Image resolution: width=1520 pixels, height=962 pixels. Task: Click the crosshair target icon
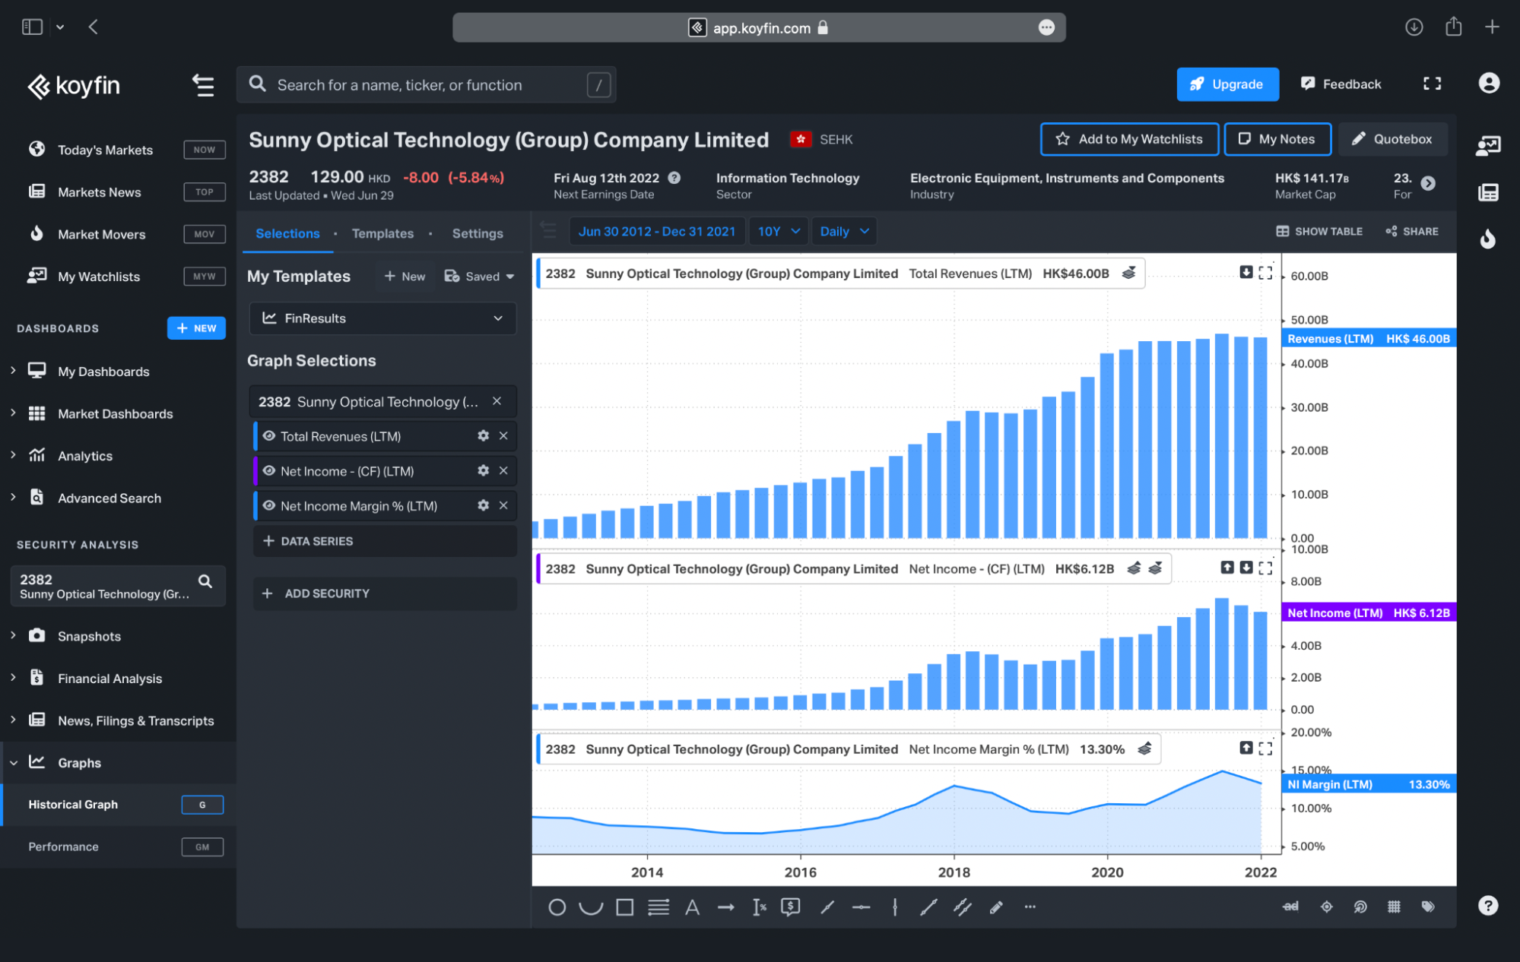click(1327, 907)
